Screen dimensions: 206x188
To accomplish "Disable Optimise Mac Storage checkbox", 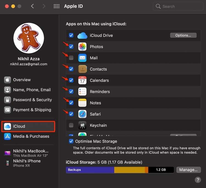I will tap(71, 141).
